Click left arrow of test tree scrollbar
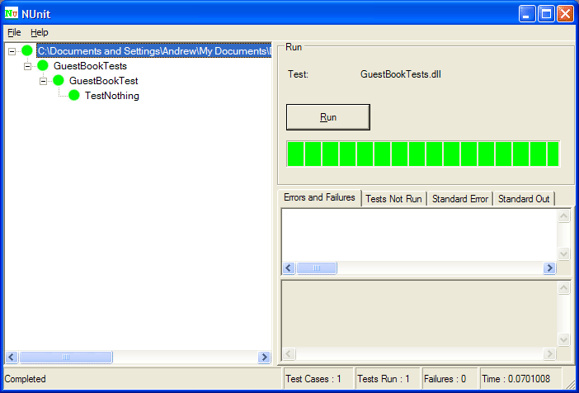Screen dimensions: 579x393 (11, 357)
